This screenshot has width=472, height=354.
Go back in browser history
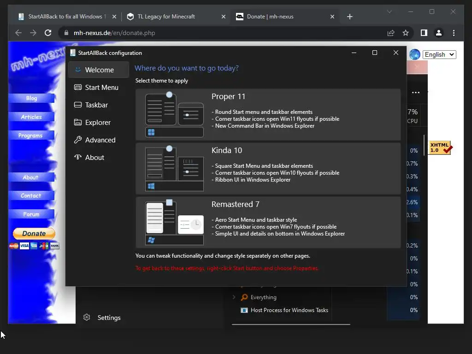tap(18, 33)
